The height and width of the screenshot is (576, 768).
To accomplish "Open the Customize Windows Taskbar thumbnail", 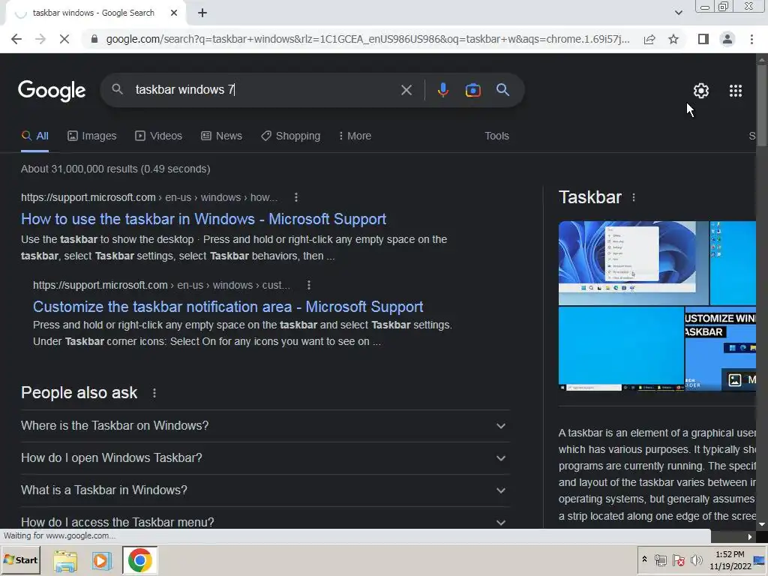I will 721,349.
